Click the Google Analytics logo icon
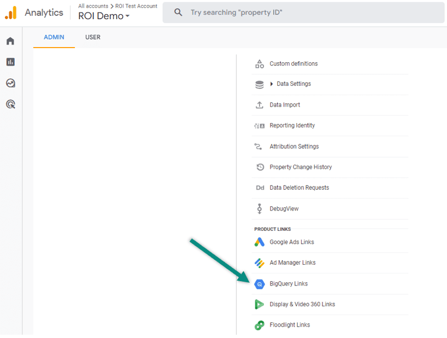Image resolution: width=447 pixels, height=338 pixels. coord(11,13)
